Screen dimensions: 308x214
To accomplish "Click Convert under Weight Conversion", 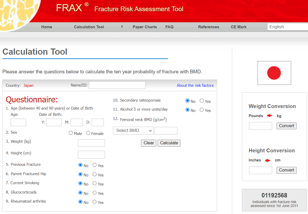I will (x=286, y=126).
